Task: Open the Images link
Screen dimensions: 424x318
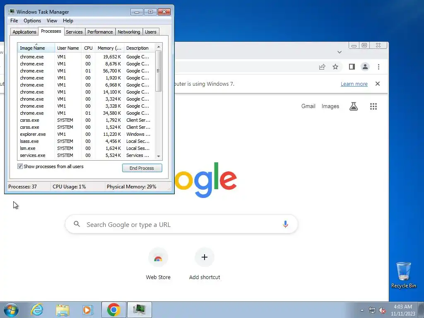Action: point(330,106)
